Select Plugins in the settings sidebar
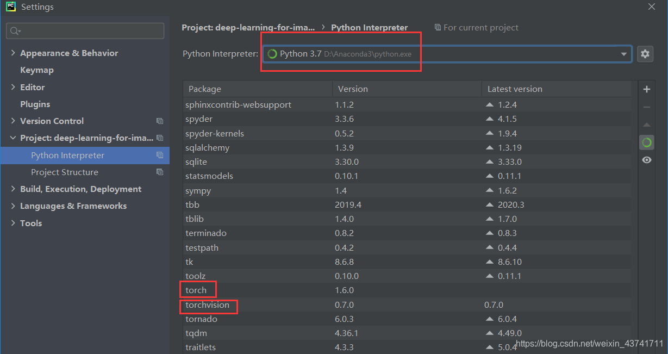The width and height of the screenshot is (668, 354). pyautogui.click(x=34, y=104)
